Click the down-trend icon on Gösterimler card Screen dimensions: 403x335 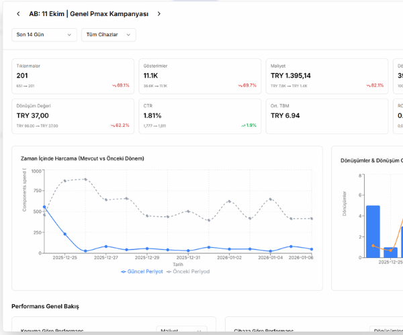pyautogui.click(x=240, y=86)
